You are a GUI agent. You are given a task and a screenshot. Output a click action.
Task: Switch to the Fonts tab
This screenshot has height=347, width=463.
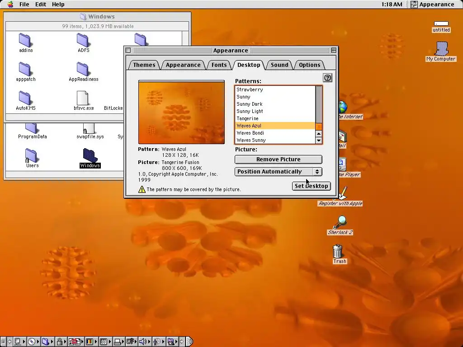219,65
